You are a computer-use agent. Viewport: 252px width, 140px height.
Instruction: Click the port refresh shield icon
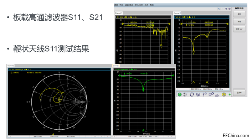211,94
